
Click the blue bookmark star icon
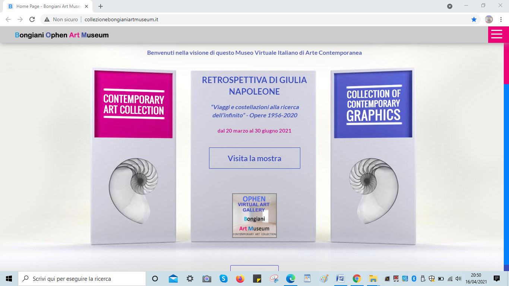click(474, 19)
